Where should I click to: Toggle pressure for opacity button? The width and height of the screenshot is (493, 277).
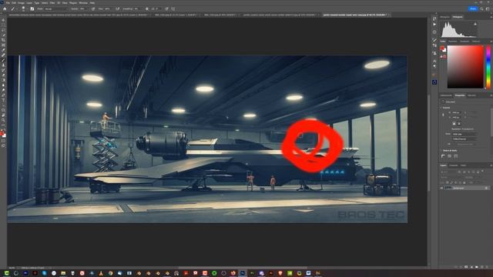click(x=93, y=8)
